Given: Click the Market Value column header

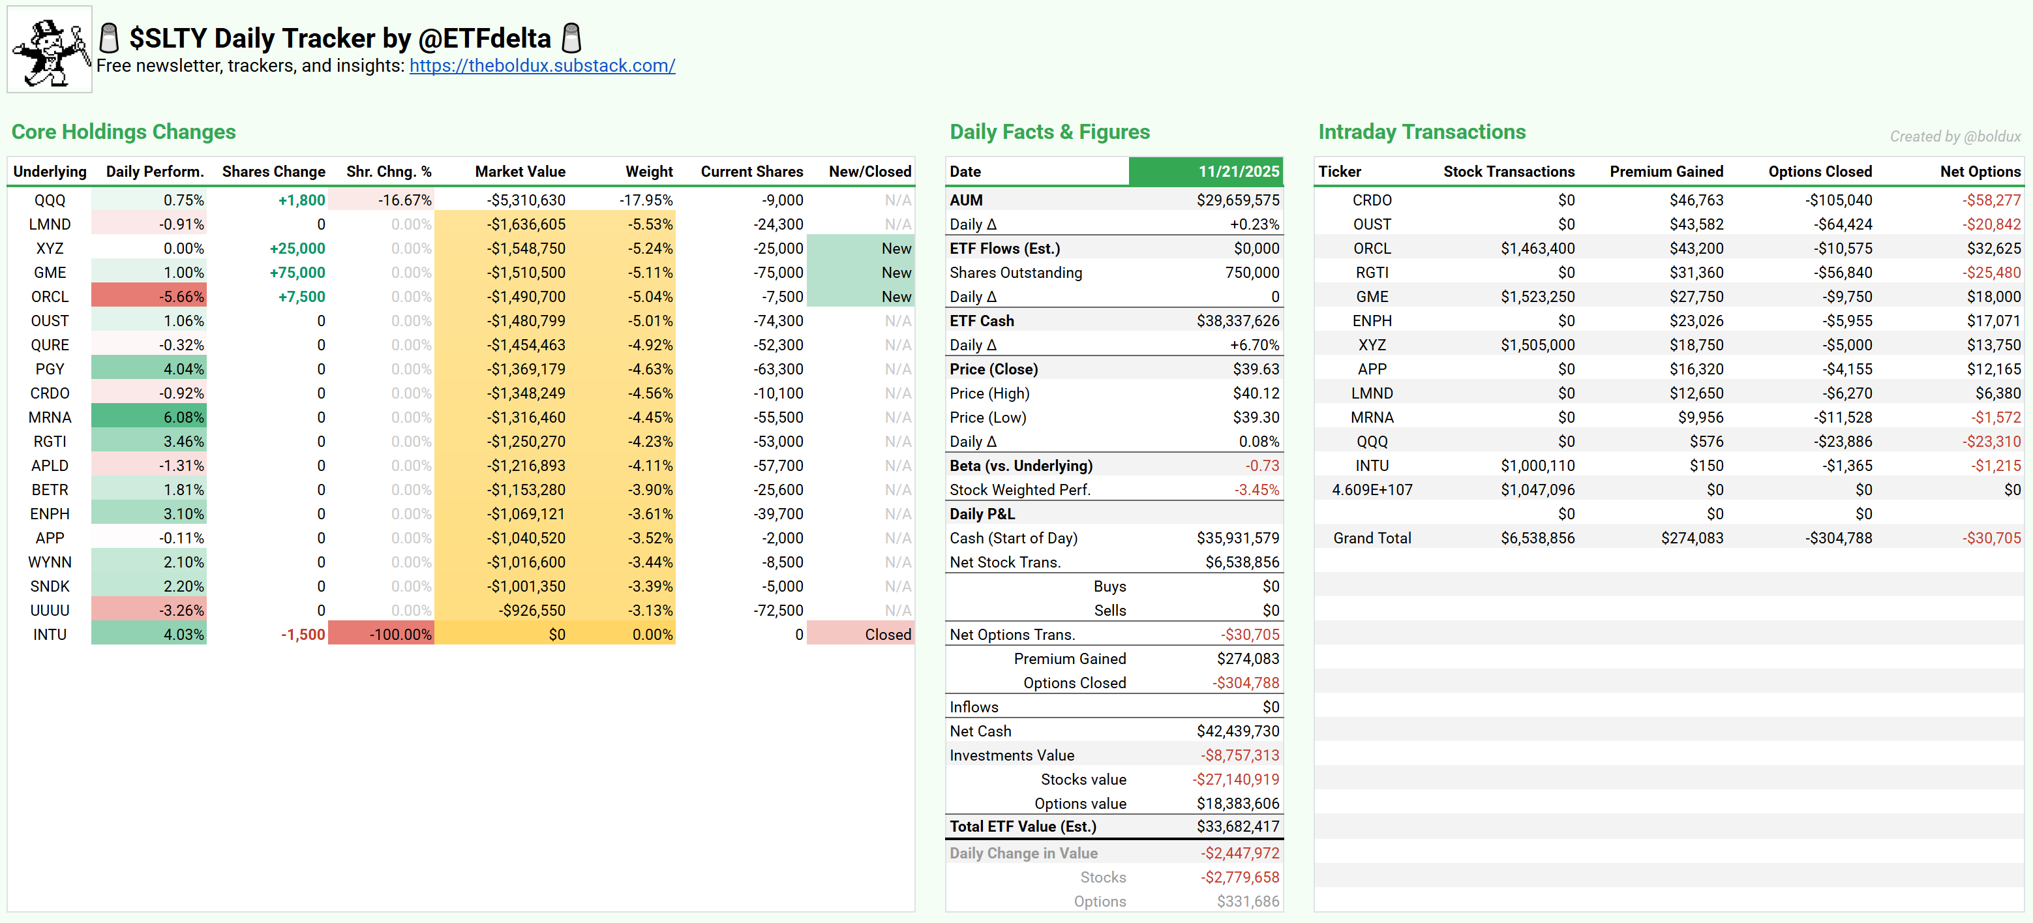Looking at the screenshot, I should [519, 172].
